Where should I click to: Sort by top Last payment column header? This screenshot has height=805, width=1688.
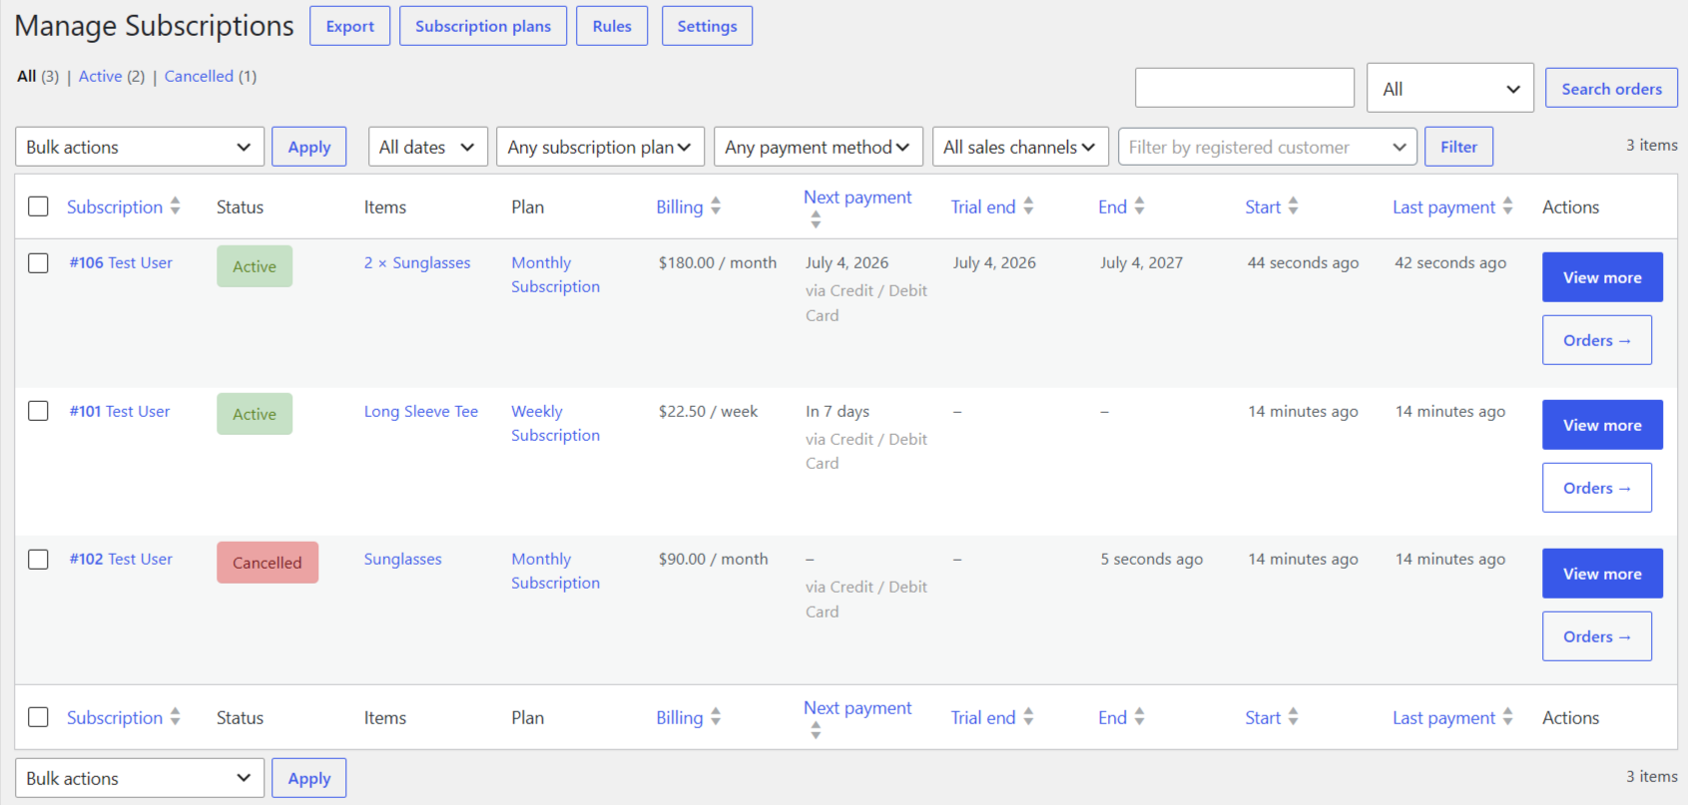1443,206
